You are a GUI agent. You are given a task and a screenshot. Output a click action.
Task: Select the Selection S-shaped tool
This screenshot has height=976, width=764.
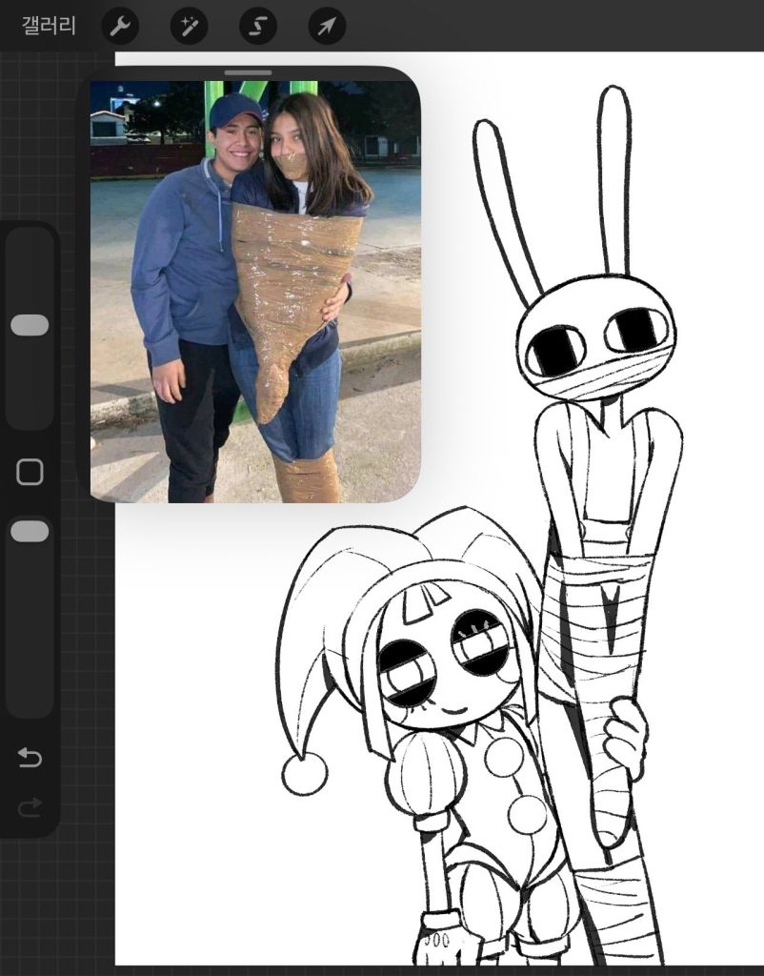pyautogui.click(x=257, y=26)
